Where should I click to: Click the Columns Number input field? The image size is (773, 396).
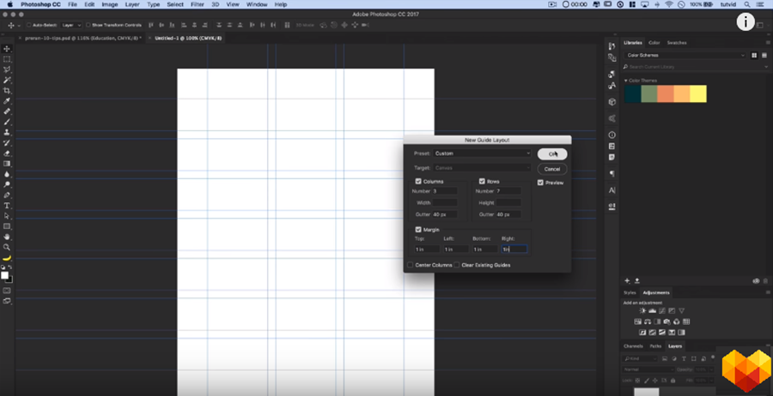tap(445, 191)
